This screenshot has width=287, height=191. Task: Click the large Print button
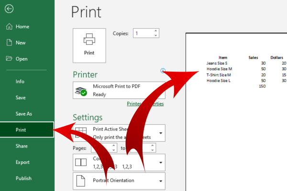(x=89, y=45)
